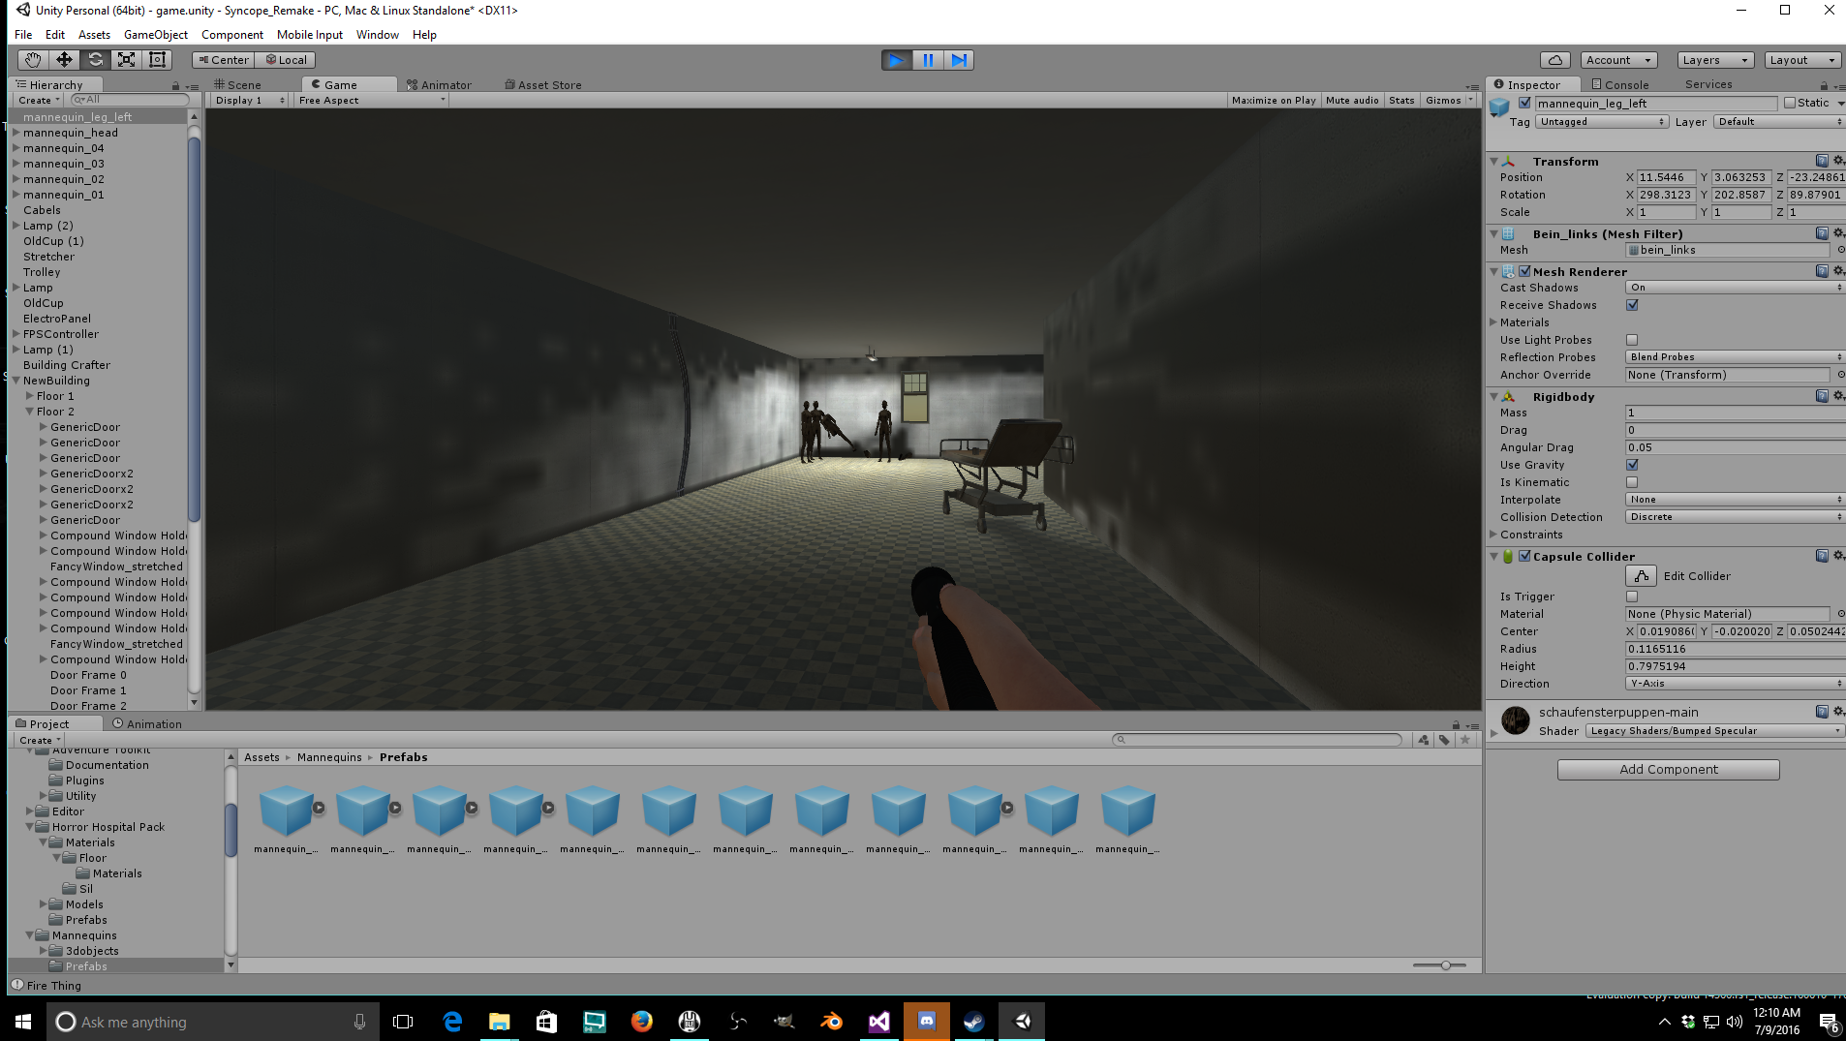Switch to the Scene tab
Image resolution: width=1846 pixels, height=1041 pixels.
click(238, 85)
